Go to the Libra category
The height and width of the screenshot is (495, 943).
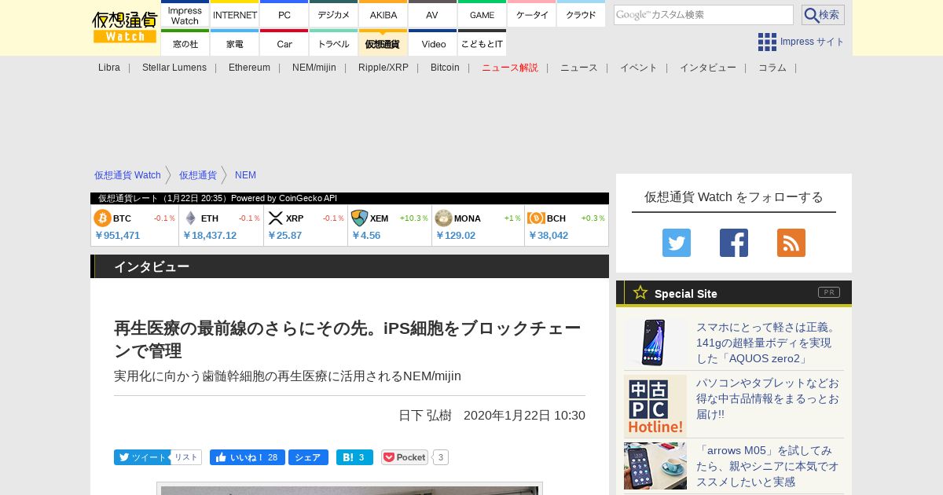109,68
